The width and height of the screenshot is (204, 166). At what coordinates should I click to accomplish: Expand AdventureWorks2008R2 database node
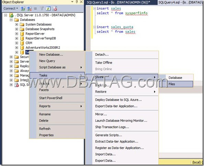point(16,48)
